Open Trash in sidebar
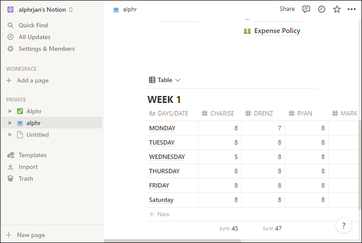362x243 pixels. coord(26,178)
